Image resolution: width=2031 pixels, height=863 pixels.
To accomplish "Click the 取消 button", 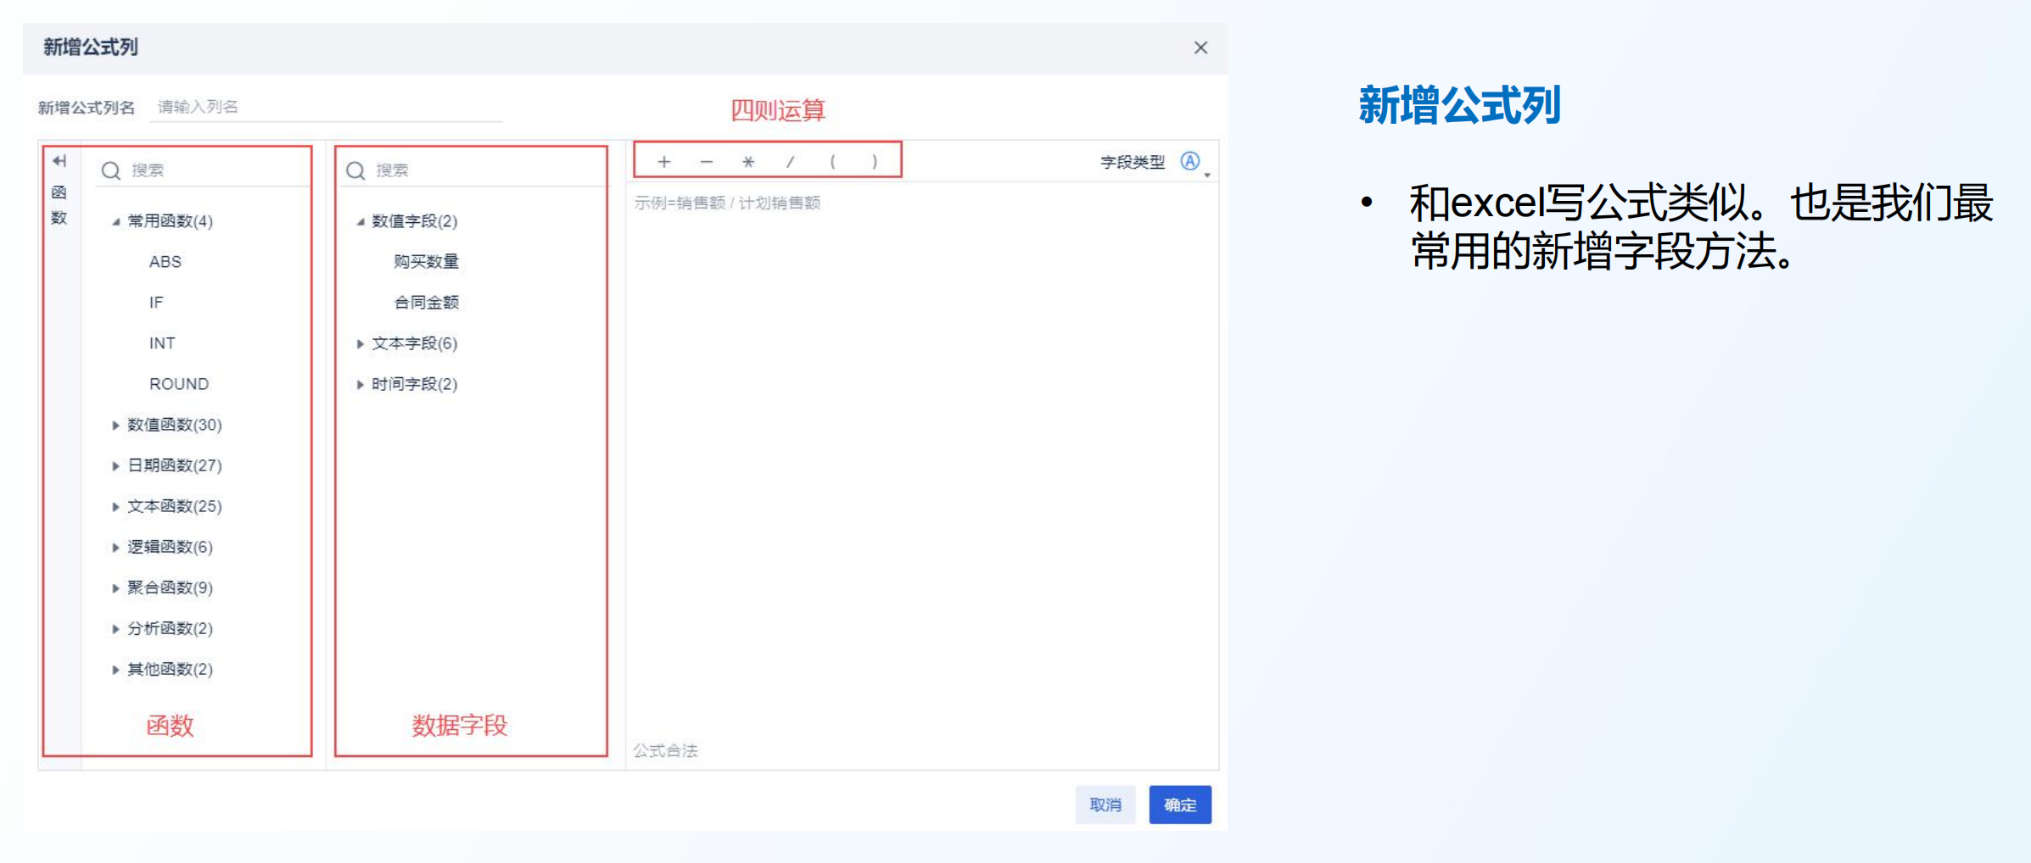I will [x=1105, y=805].
